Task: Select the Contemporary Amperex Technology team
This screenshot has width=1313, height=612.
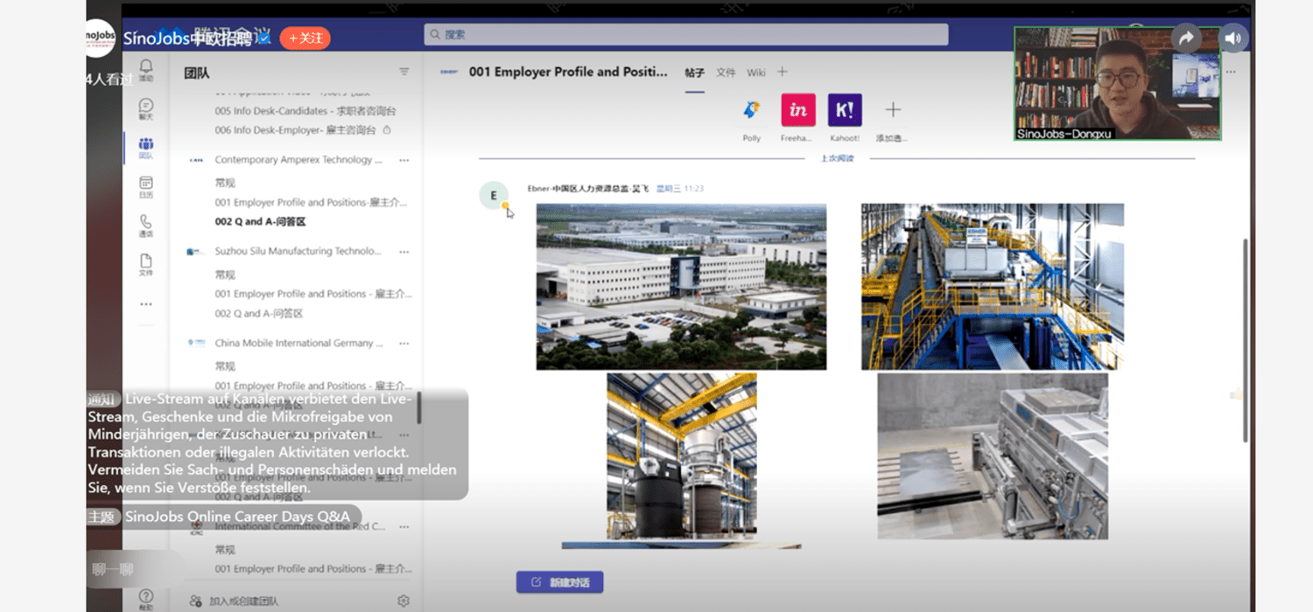Action: pyautogui.click(x=298, y=160)
